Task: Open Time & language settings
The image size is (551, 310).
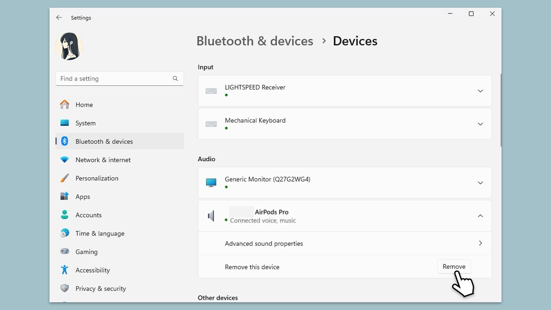Action: pyautogui.click(x=99, y=233)
